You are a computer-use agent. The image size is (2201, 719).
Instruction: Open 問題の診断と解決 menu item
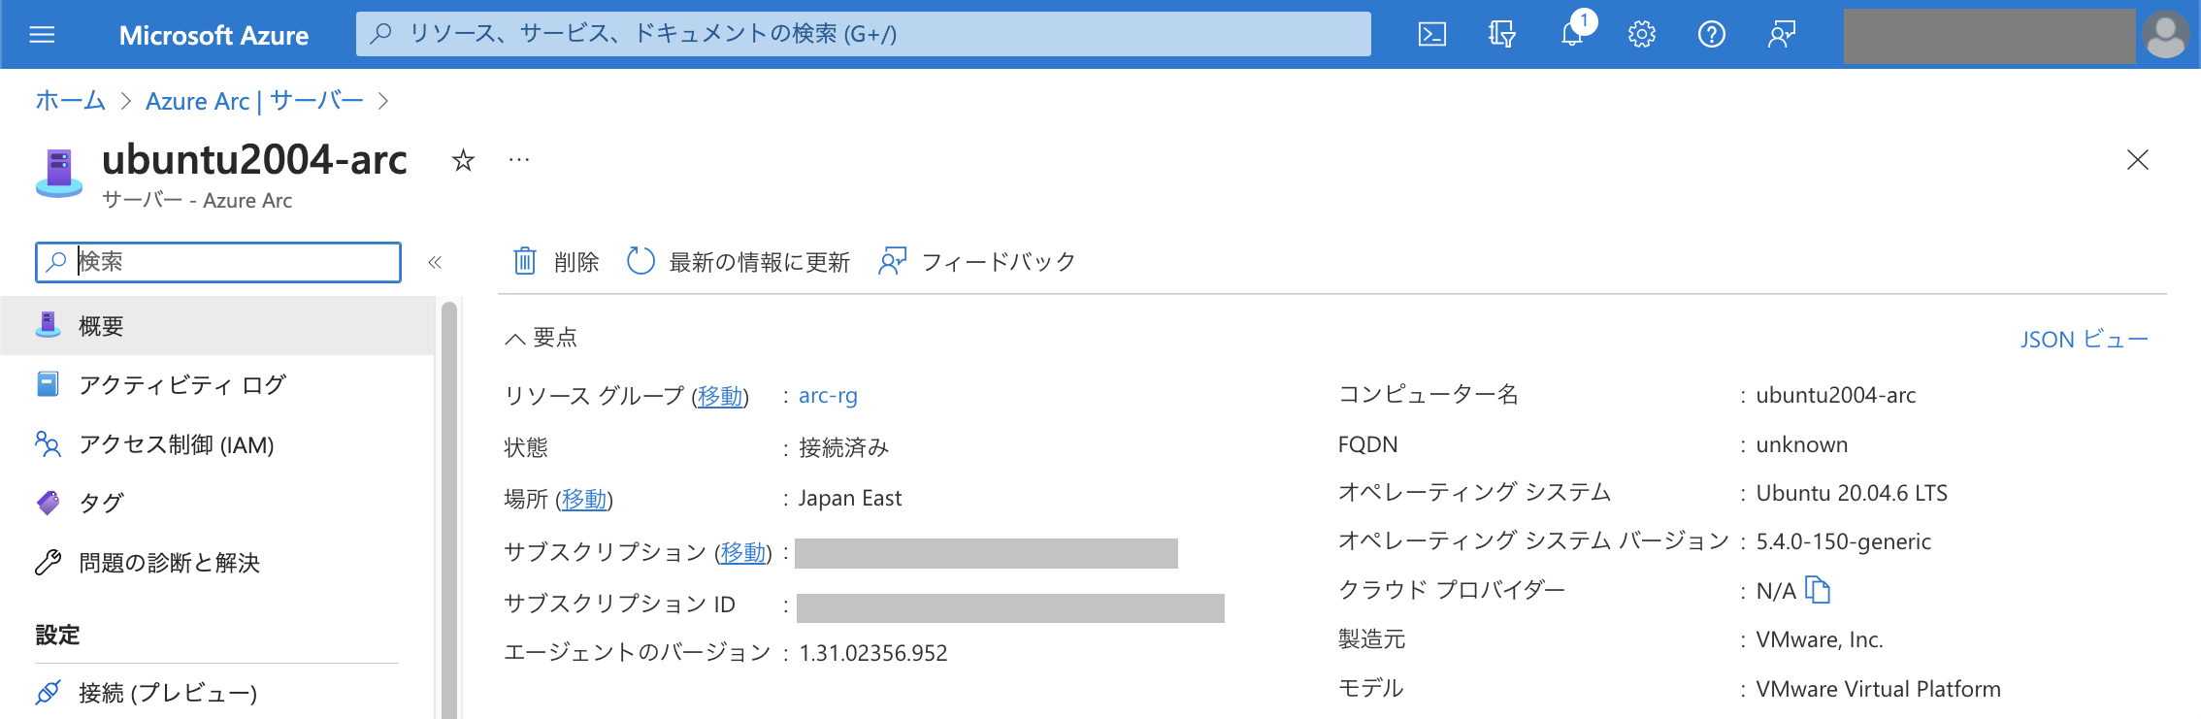click(x=217, y=563)
